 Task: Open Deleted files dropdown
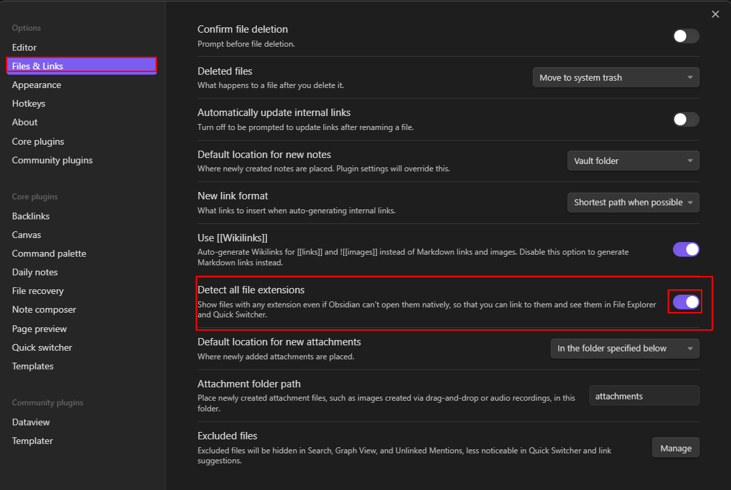pyautogui.click(x=616, y=77)
